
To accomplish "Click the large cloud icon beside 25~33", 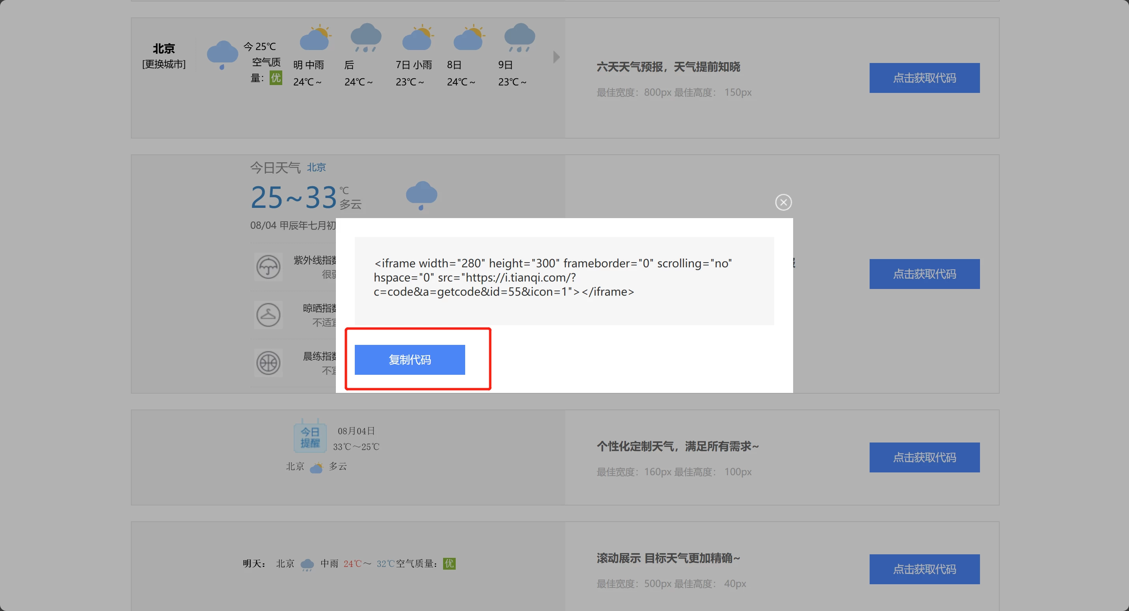I will [x=421, y=195].
